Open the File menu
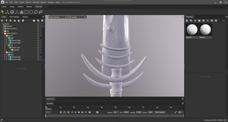The height and width of the screenshot is (122, 228). (x=7, y=2)
